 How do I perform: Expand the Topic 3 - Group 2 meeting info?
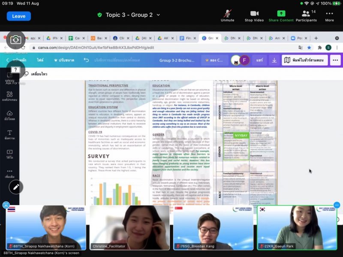(129, 15)
